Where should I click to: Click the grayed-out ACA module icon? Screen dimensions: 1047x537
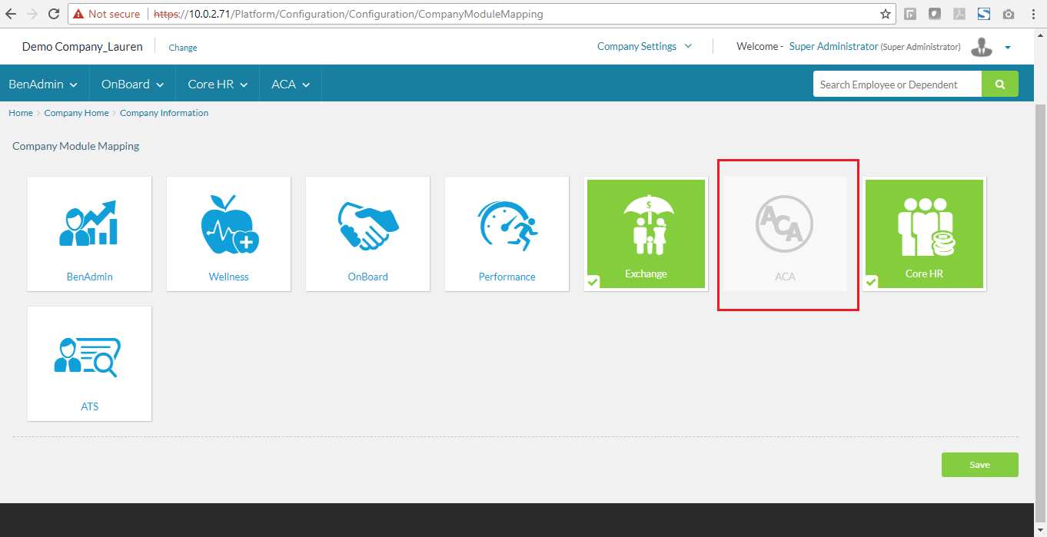pos(784,224)
